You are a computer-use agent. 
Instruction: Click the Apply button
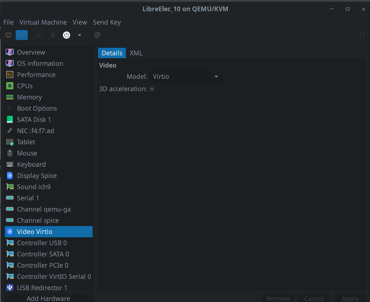pyautogui.click(x=350, y=298)
